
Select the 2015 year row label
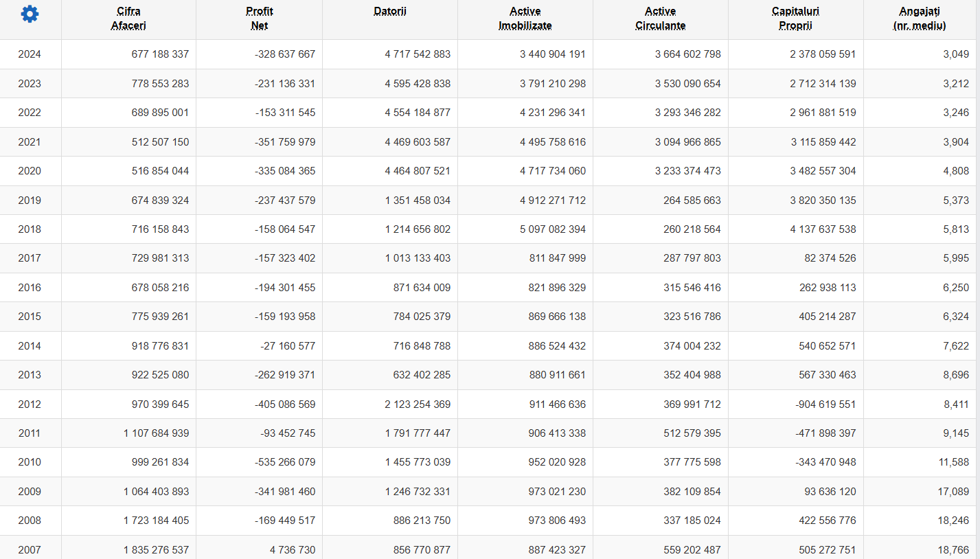pyautogui.click(x=30, y=317)
